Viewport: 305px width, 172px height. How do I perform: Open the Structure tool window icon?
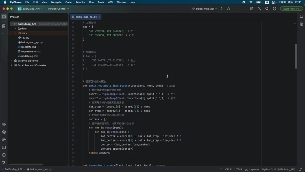(4, 26)
